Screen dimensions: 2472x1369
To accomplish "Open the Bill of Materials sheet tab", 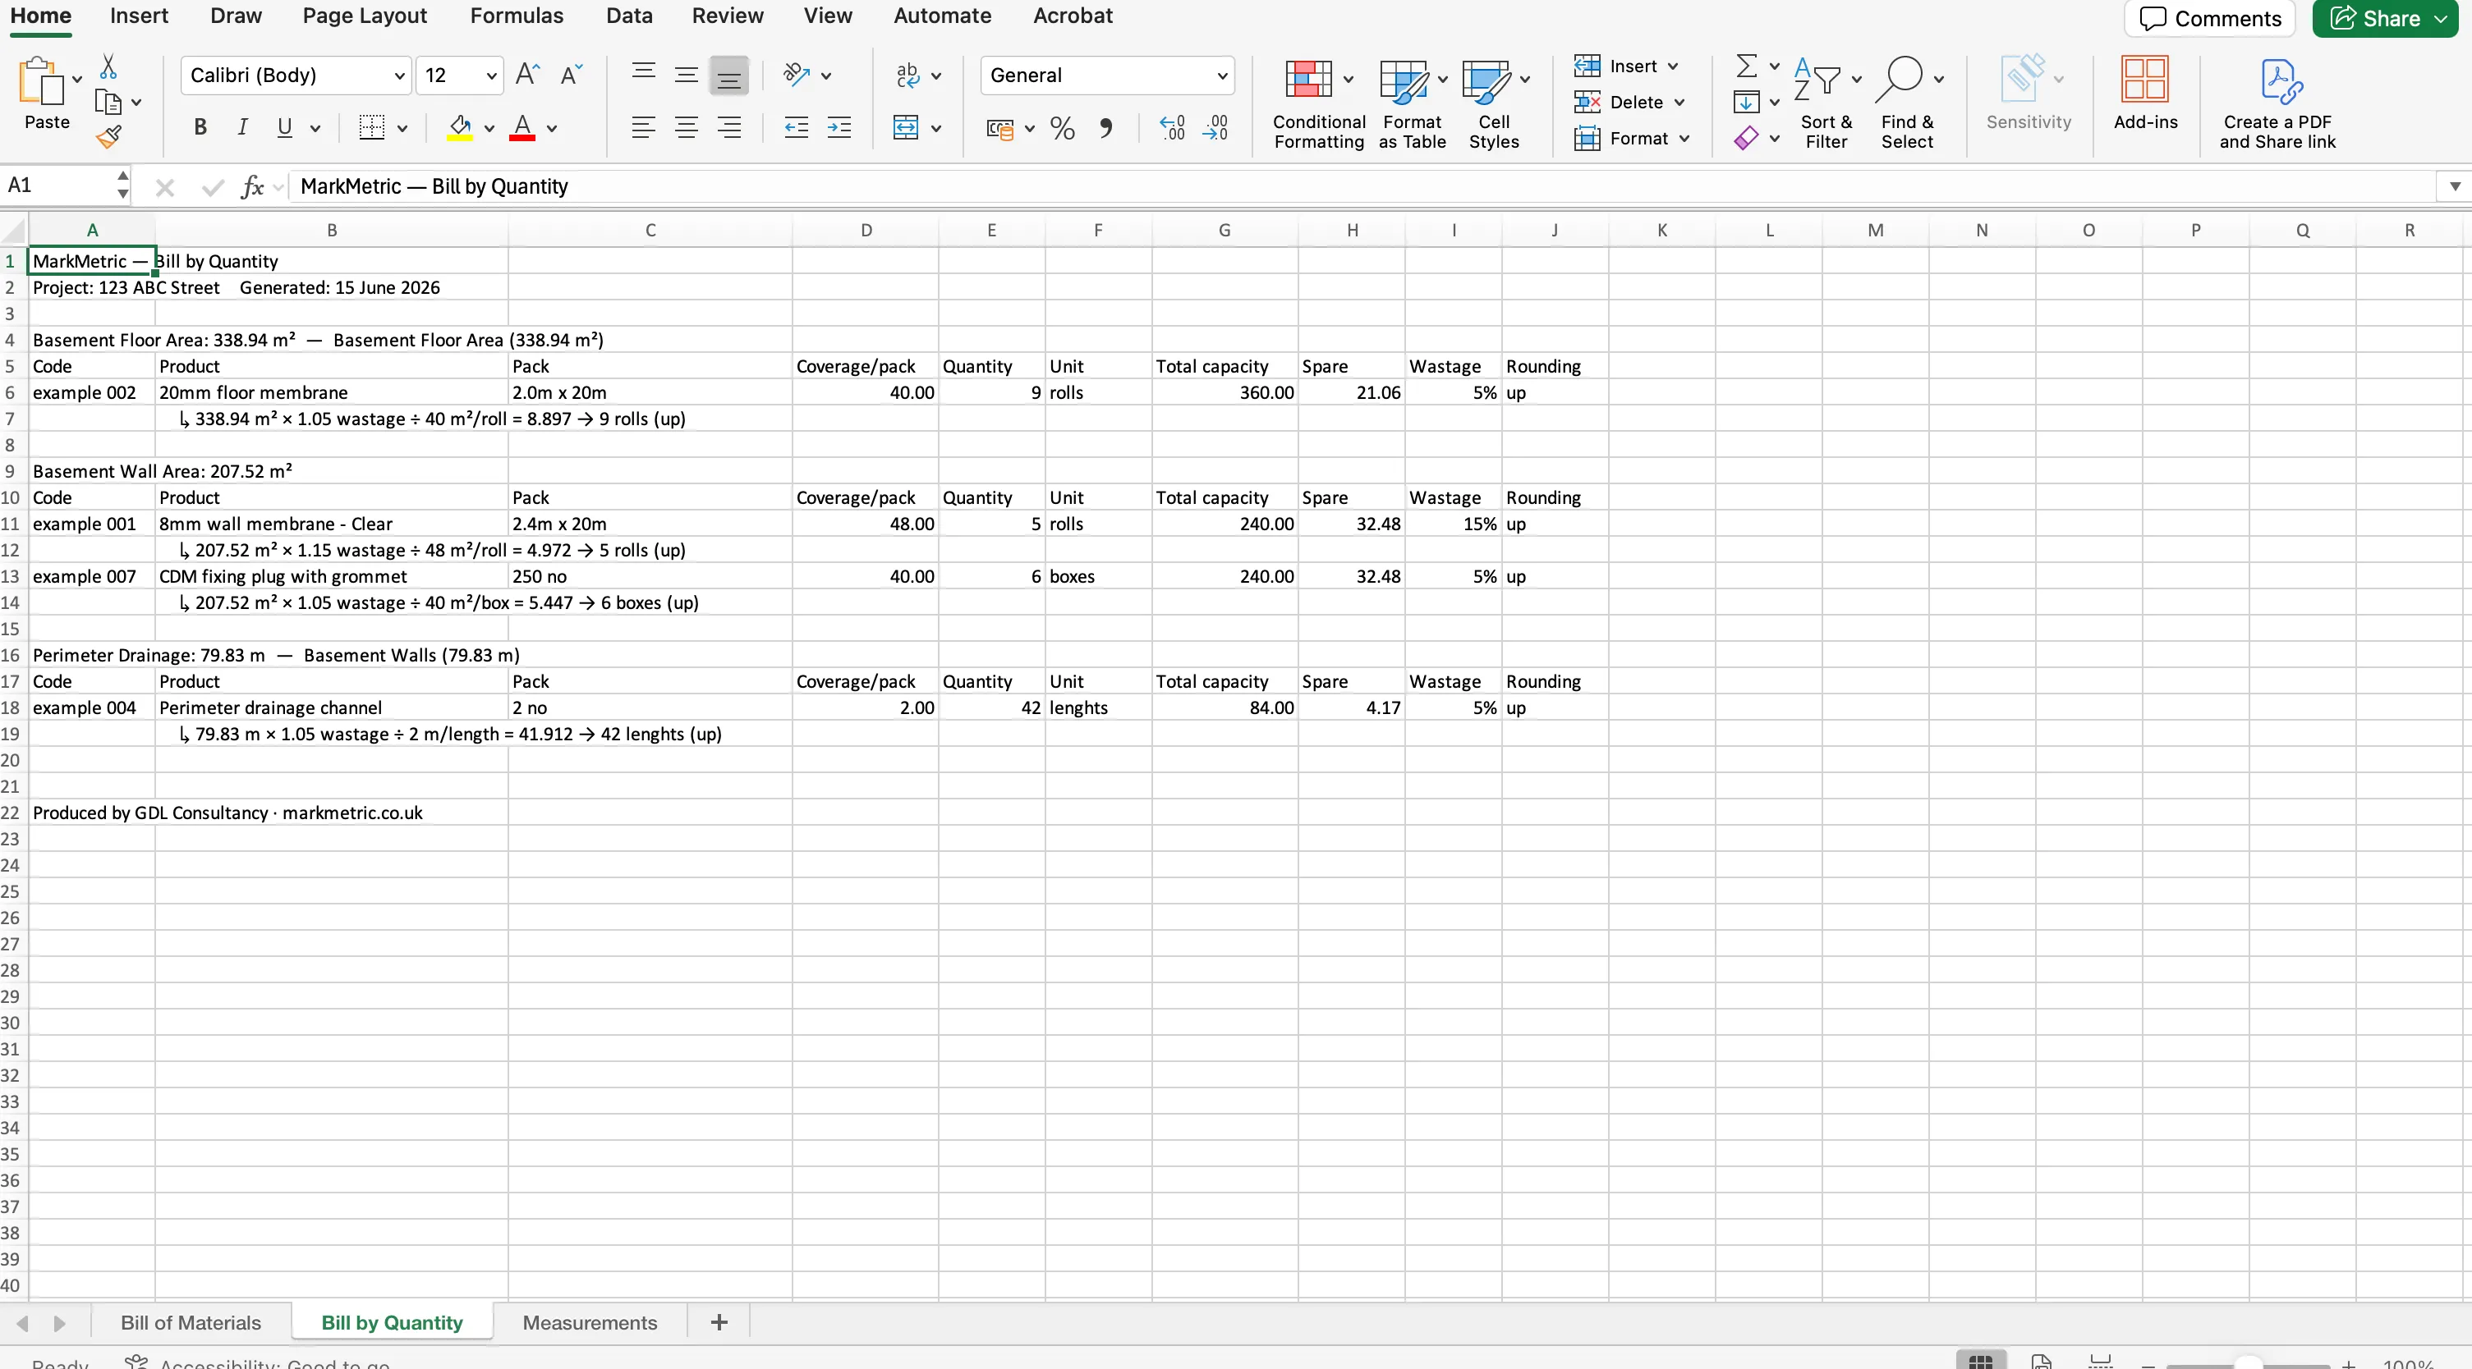I will (191, 1323).
